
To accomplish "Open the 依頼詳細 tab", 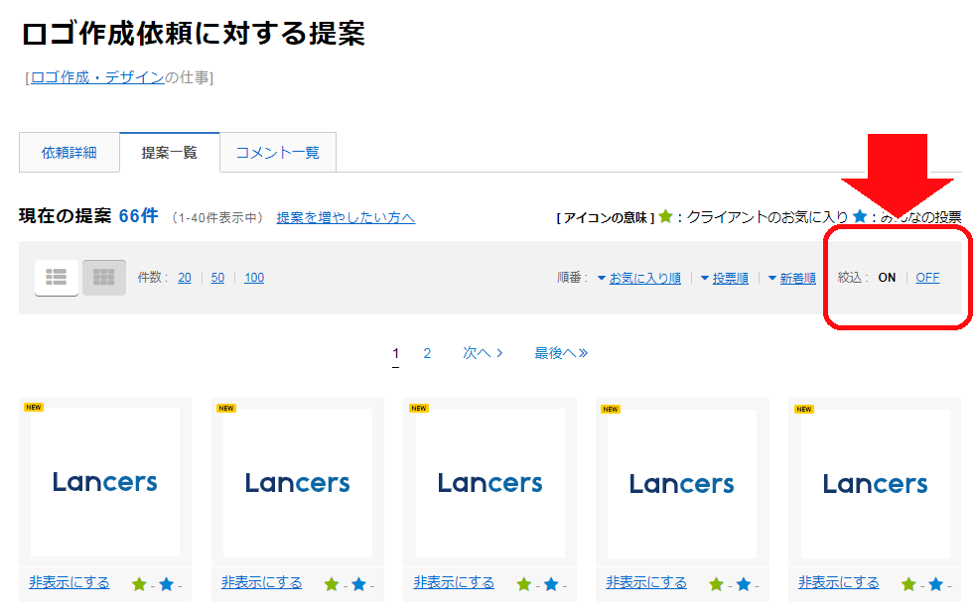I will pyautogui.click(x=70, y=152).
